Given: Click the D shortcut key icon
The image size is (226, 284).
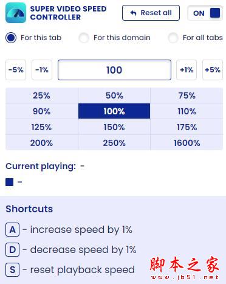Looking at the screenshot, I should click(x=13, y=249).
